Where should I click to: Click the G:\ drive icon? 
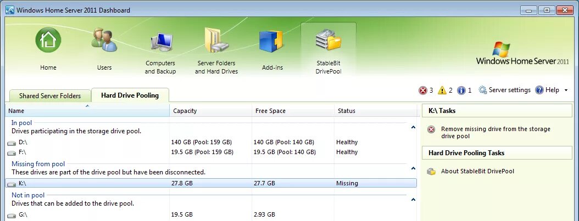12,215
